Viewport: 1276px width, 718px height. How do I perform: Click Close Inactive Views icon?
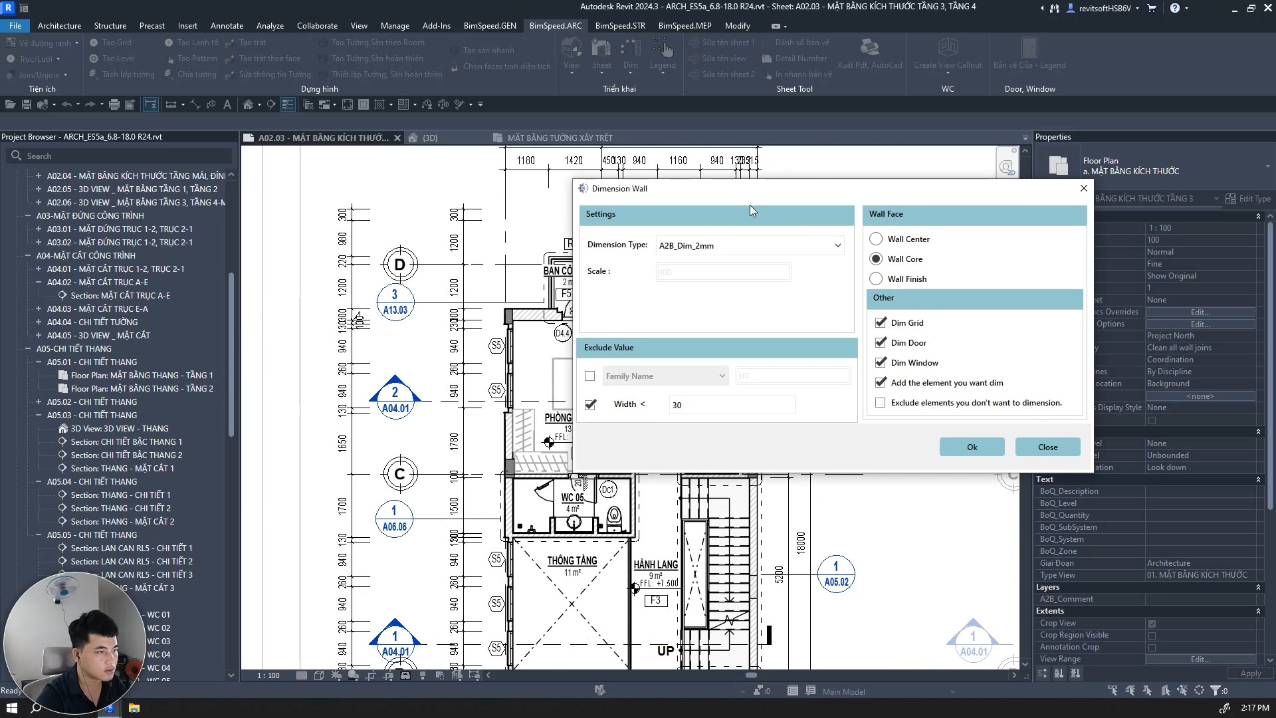pos(308,104)
